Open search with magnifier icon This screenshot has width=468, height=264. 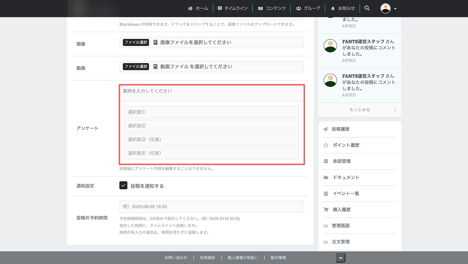pos(367,8)
